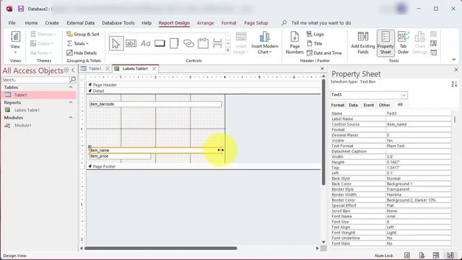Choose the Hyperlink control tool
This screenshot has height=260, width=462.
(x=188, y=43)
